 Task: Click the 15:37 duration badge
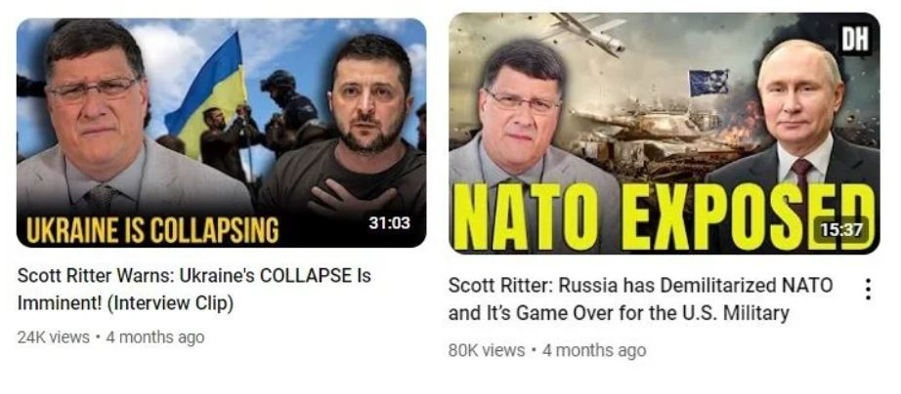841,229
